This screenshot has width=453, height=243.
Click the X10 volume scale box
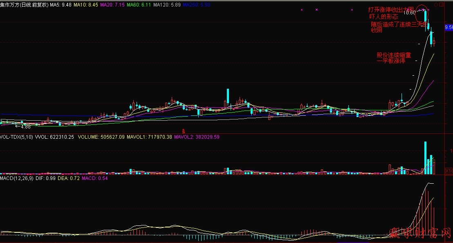click(449, 170)
